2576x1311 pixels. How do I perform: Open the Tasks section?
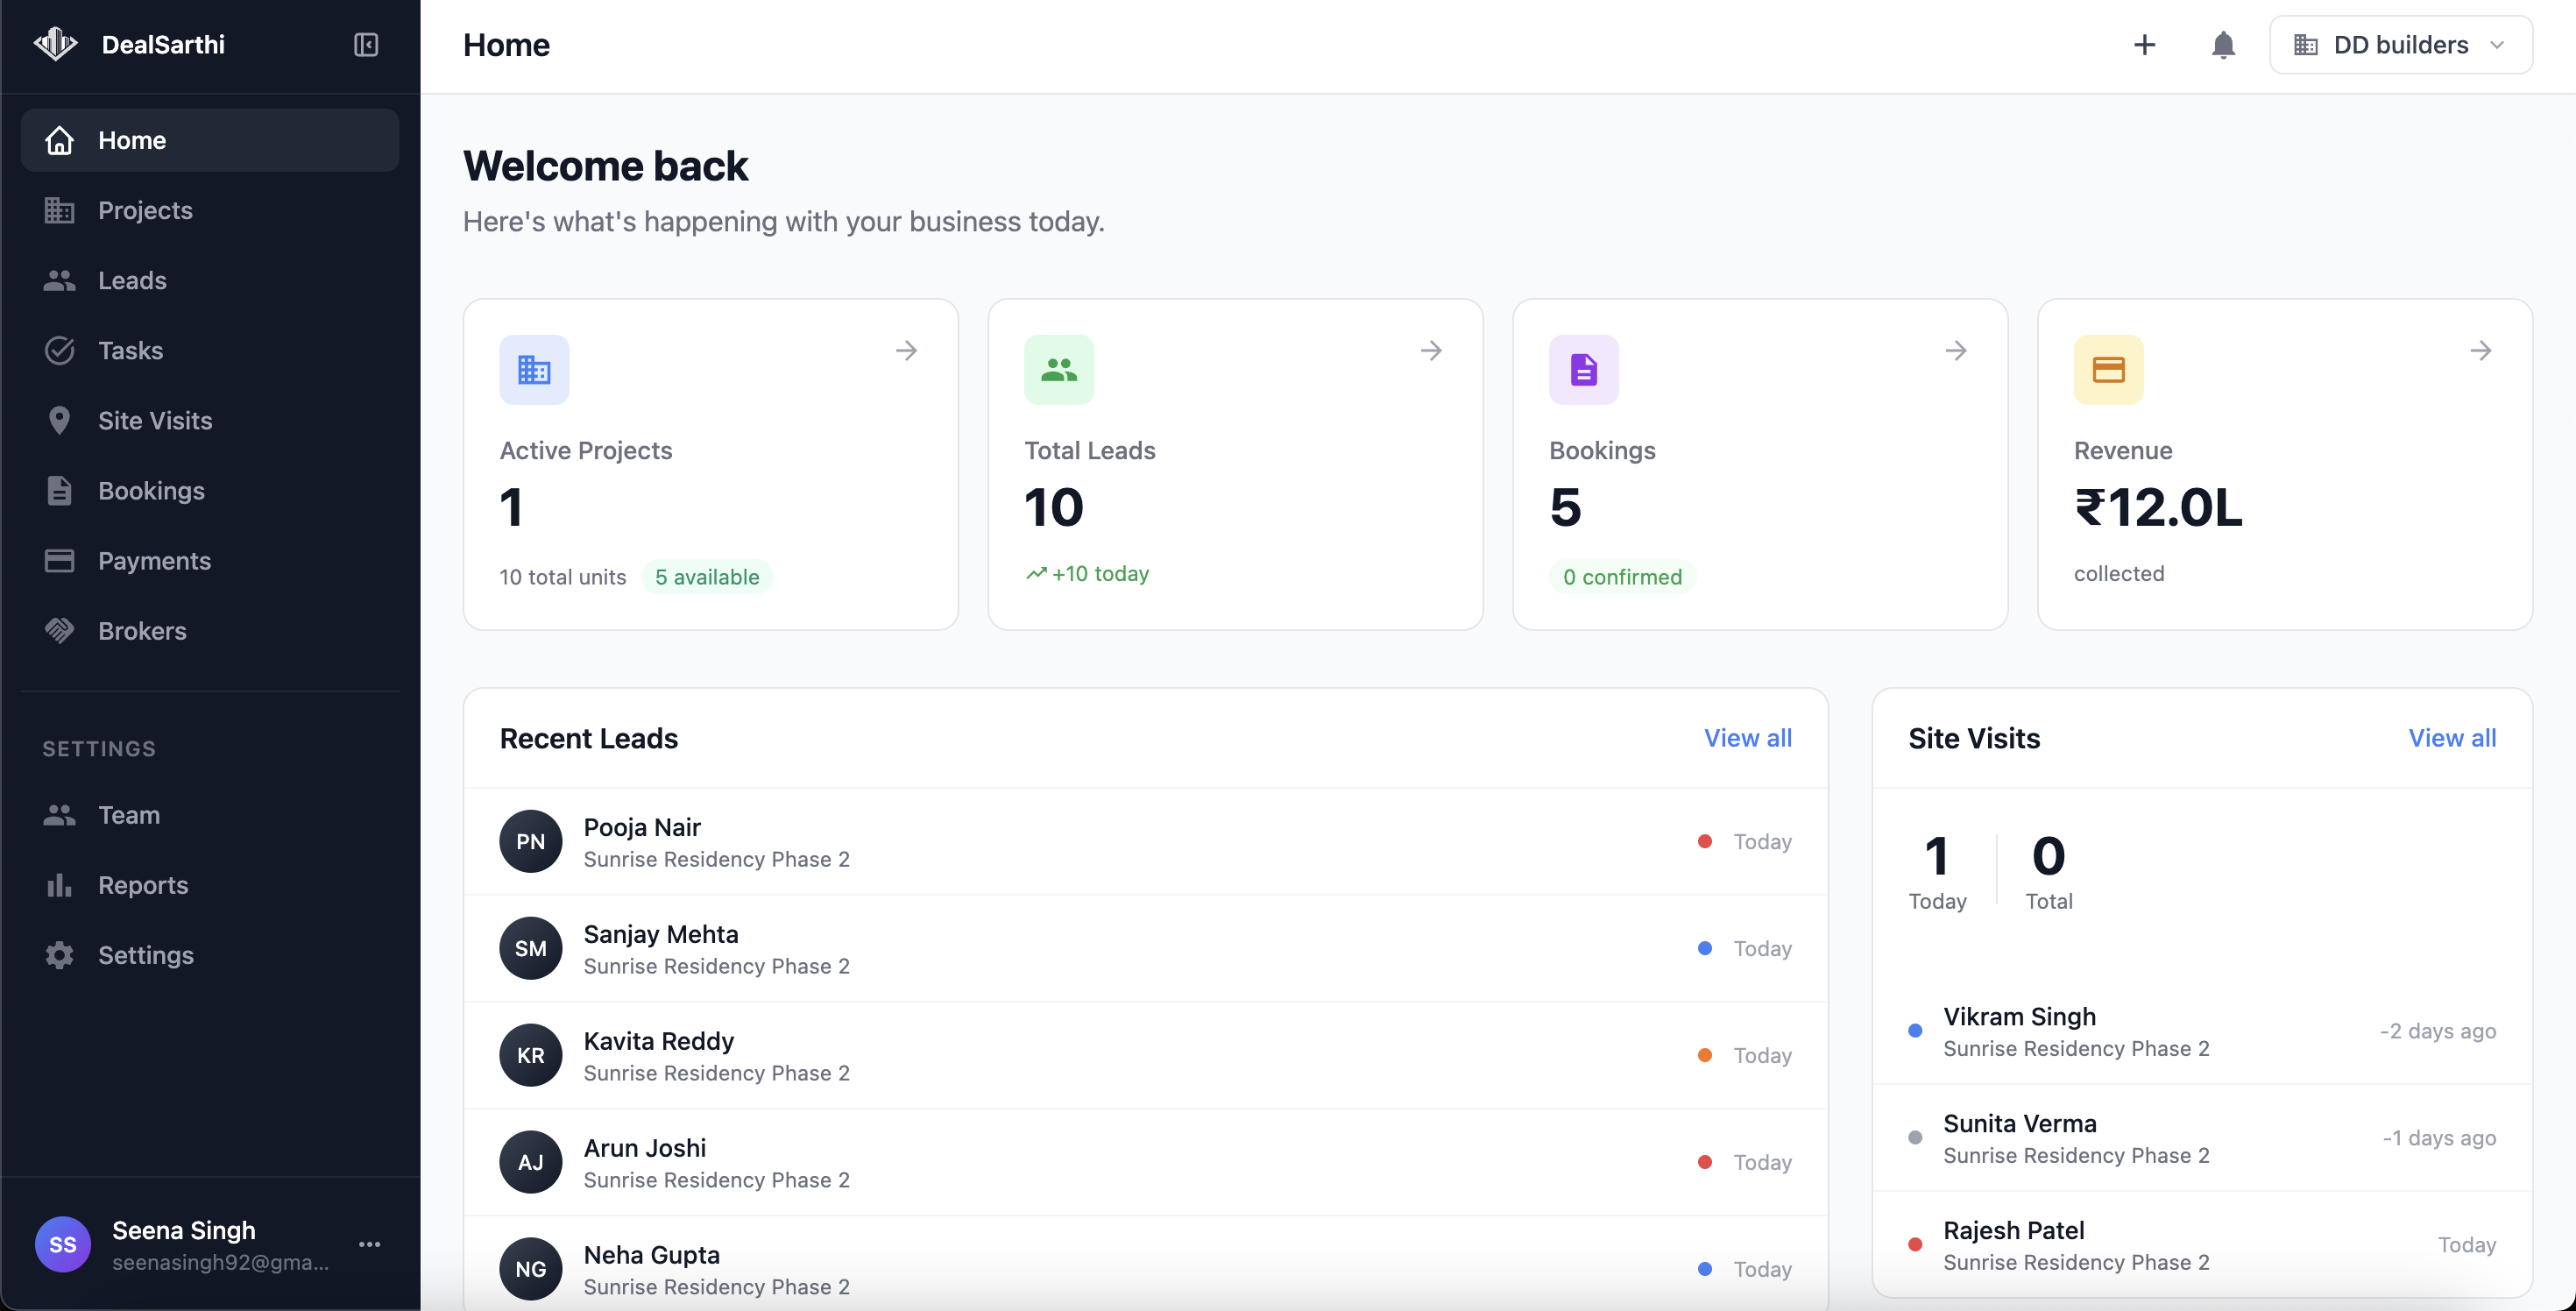(x=131, y=350)
